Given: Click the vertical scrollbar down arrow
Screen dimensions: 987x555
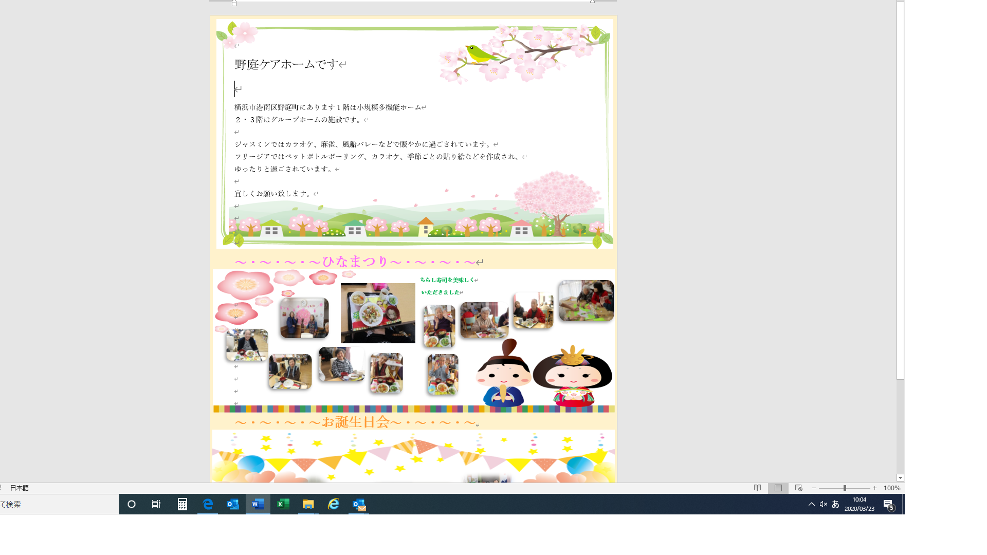Looking at the screenshot, I should (900, 478).
